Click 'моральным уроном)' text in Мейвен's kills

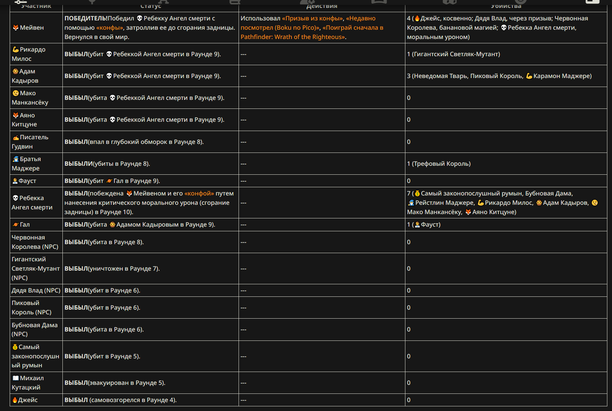click(x=438, y=37)
